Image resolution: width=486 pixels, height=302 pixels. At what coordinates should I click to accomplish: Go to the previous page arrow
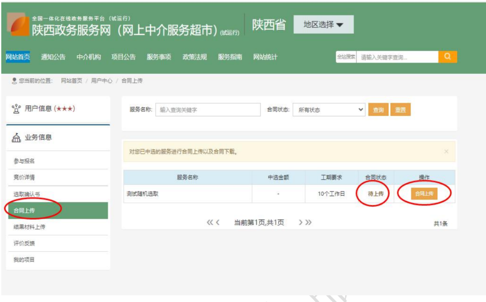pyautogui.click(x=218, y=222)
